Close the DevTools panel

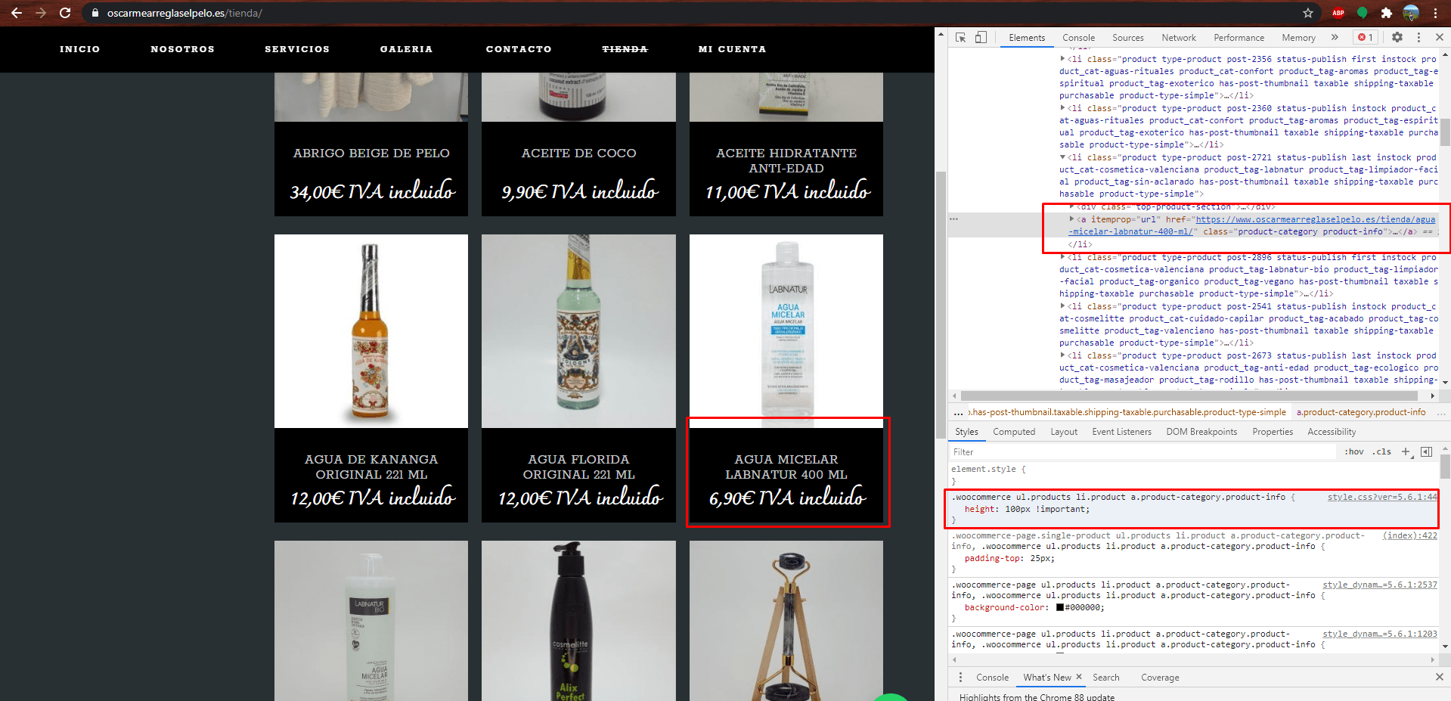click(x=1439, y=37)
